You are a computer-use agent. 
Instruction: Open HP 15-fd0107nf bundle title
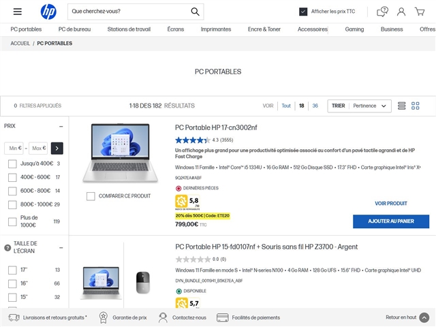click(x=266, y=247)
